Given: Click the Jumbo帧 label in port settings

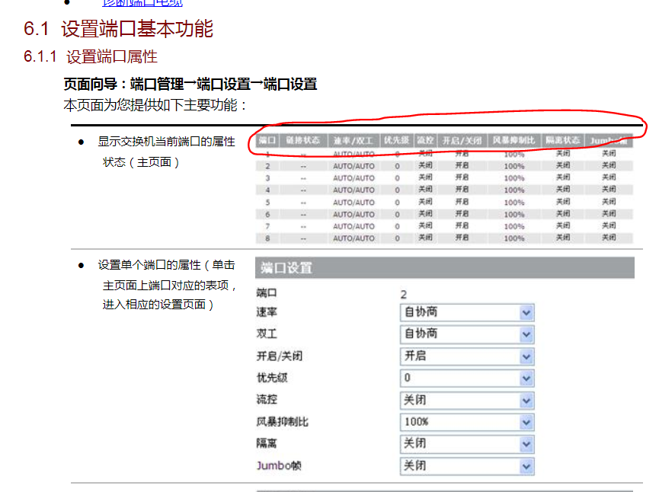Looking at the screenshot, I should point(279,465).
